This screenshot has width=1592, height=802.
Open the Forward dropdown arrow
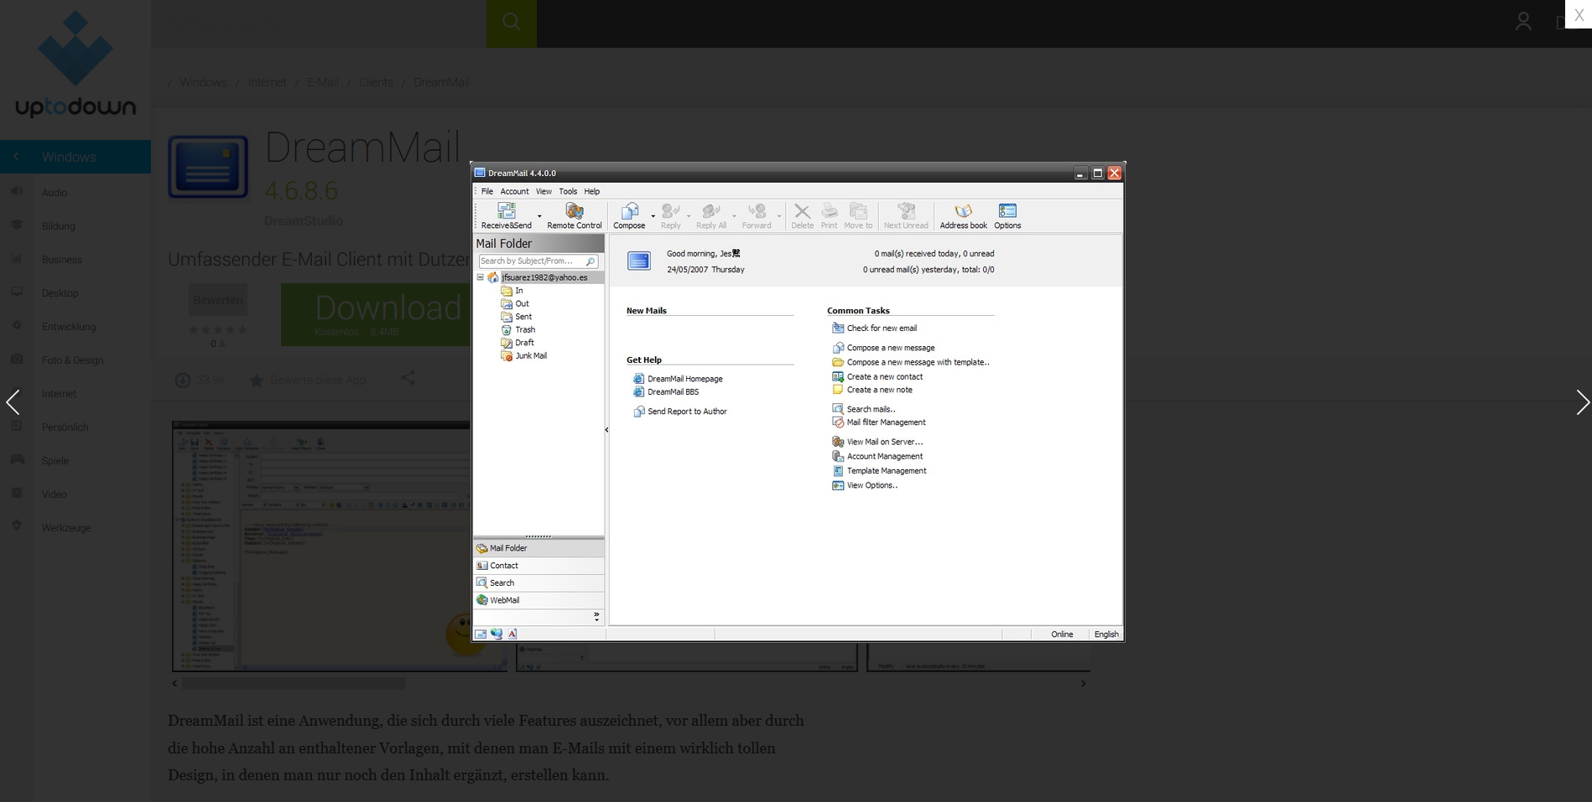click(x=778, y=216)
